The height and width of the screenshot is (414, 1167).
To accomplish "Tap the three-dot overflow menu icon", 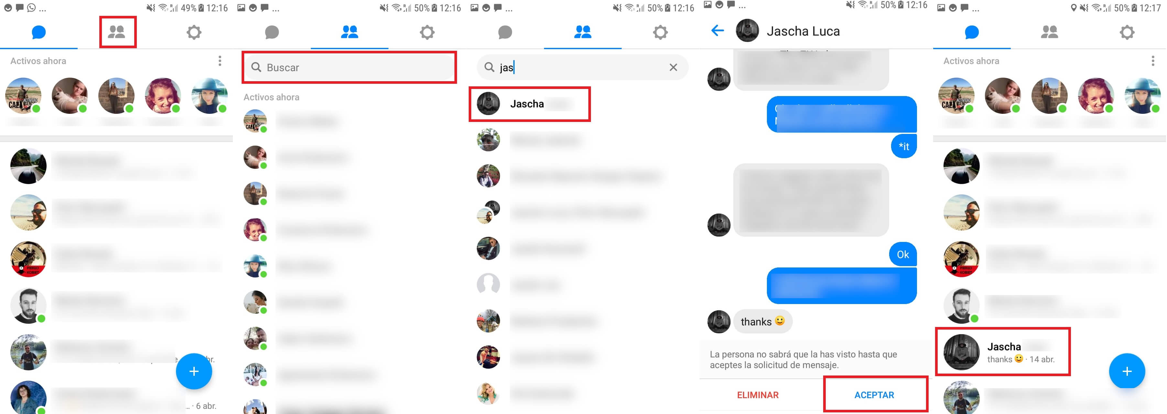I will pyautogui.click(x=221, y=60).
